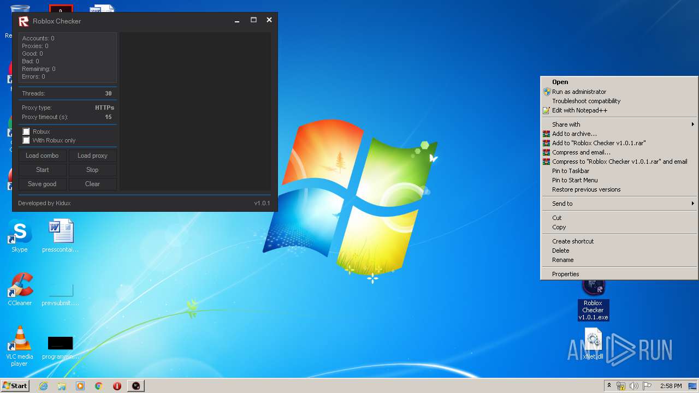
Task: Show hidden system tray icons
Action: [x=609, y=386]
